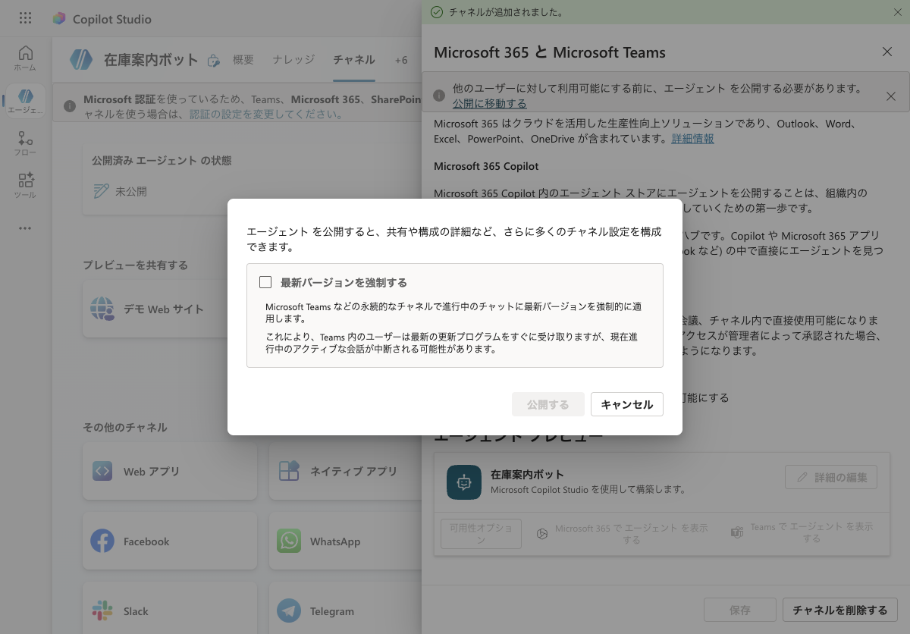
Task: Click the デモ Web サイト globe icon
Action: [x=102, y=309]
